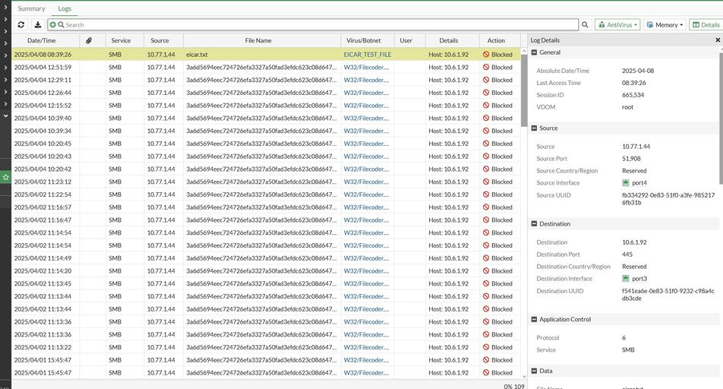Click the favorites star in sidebar
This screenshot has width=723, height=389.
pos(5,177)
